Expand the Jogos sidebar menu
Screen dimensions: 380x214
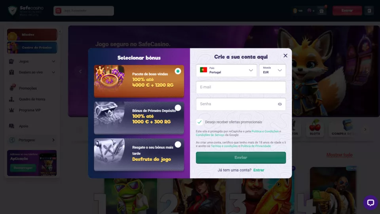pyautogui.click(x=32, y=61)
